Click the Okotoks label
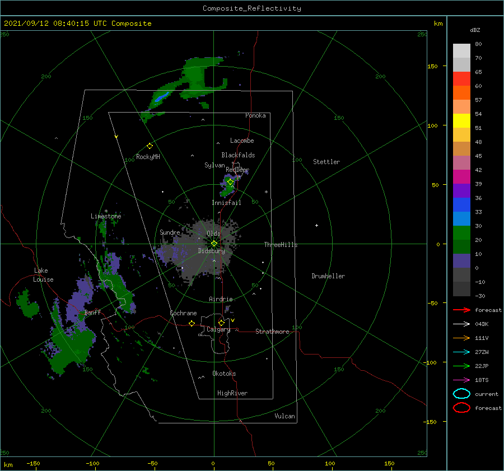This screenshot has width=504, height=471. (x=224, y=374)
